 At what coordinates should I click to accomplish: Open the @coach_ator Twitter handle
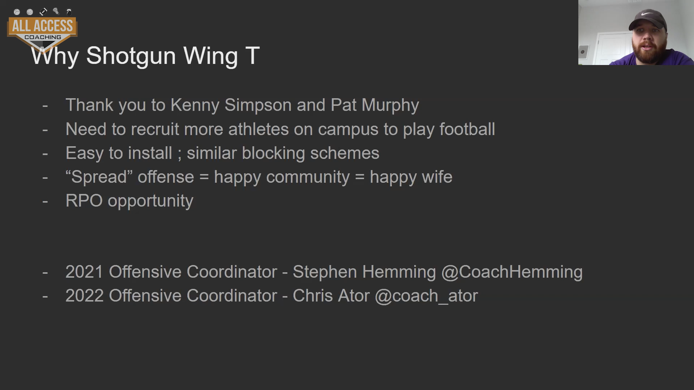[x=427, y=296]
